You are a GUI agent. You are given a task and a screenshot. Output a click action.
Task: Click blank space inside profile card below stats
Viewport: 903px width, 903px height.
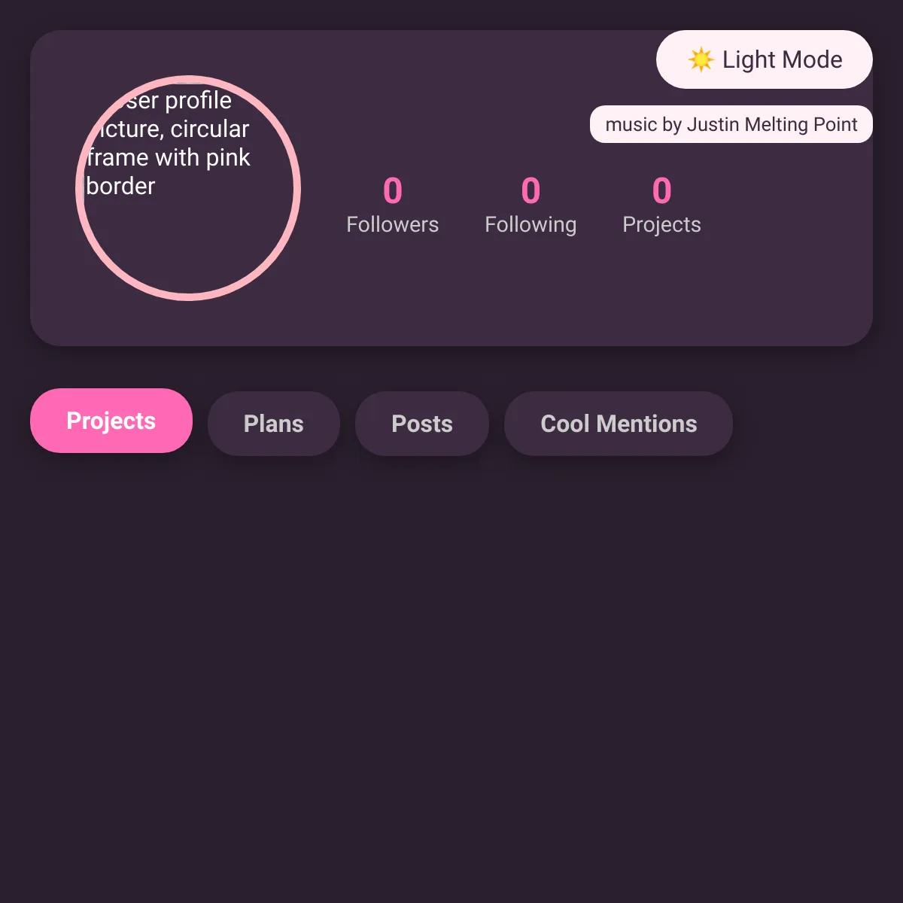tap(527, 293)
